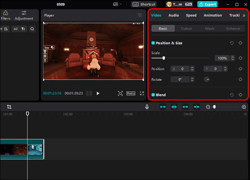Click the Rotate stepper arrows
The width and height of the screenshot is (250, 180).
point(192,79)
